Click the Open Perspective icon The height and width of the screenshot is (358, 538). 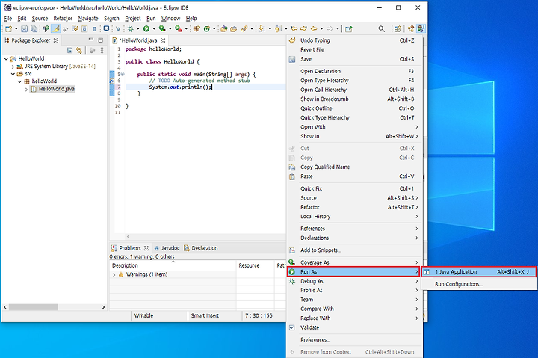(x=398, y=29)
